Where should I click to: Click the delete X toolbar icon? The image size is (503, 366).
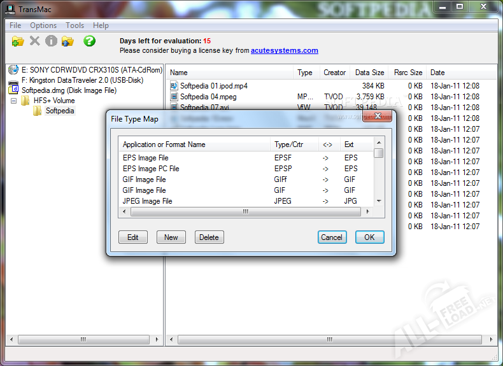[x=34, y=41]
